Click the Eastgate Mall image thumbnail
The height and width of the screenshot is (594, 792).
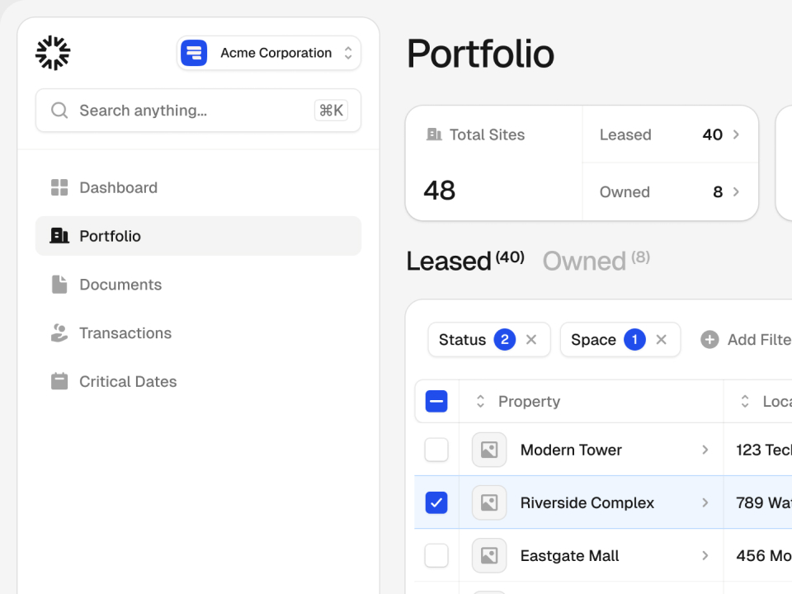click(489, 555)
